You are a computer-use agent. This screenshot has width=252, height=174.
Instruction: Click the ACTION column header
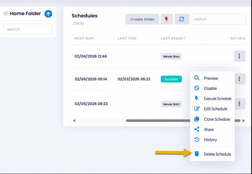pyautogui.click(x=238, y=38)
